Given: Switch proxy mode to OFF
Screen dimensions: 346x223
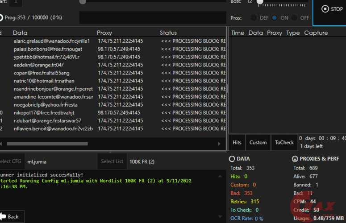Looking at the screenshot, I should point(294,18).
